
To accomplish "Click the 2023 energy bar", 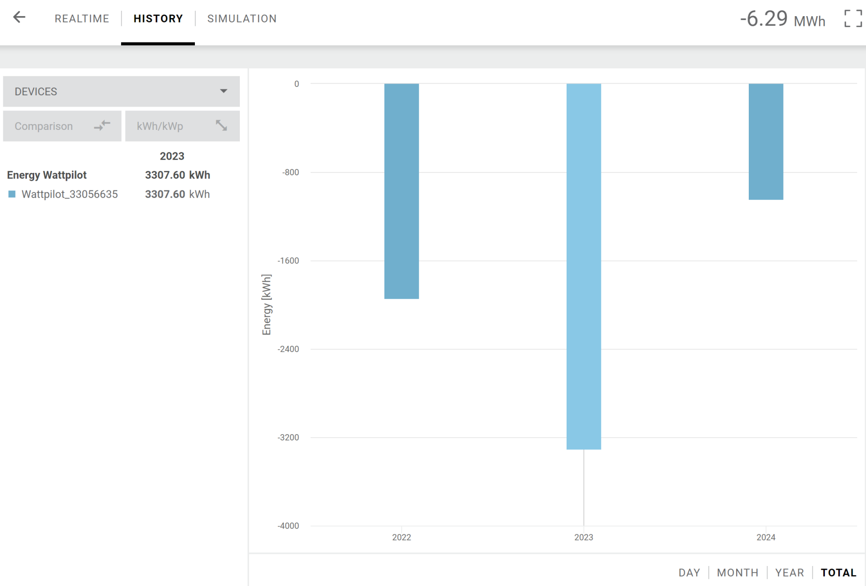I will coord(583,266).
